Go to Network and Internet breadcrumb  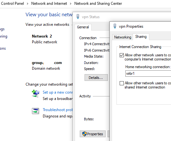coord(49,4)
